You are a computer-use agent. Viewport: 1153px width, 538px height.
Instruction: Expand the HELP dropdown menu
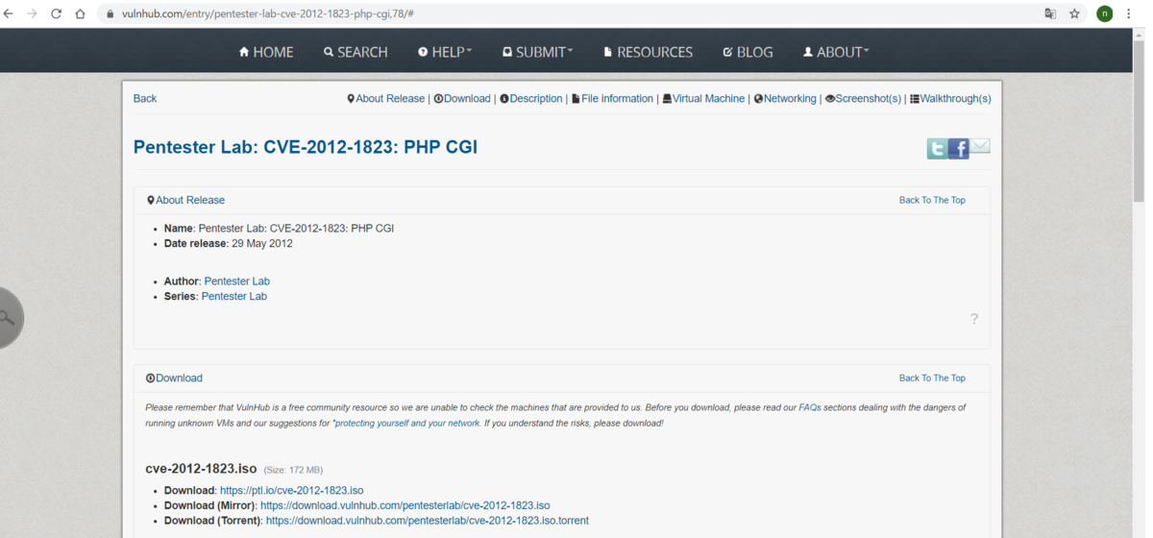(445, 52)
